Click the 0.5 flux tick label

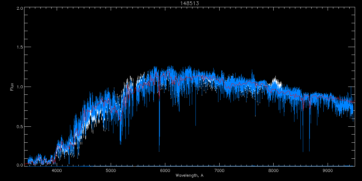click(20, 126)
